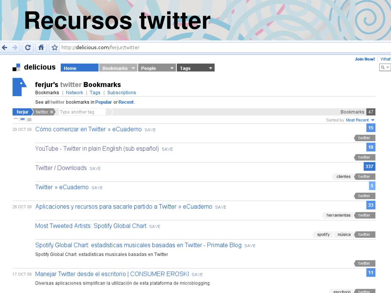
Task: Click the delicious logo squares icon
Action: pyautogui.click(x=16, y=68)
